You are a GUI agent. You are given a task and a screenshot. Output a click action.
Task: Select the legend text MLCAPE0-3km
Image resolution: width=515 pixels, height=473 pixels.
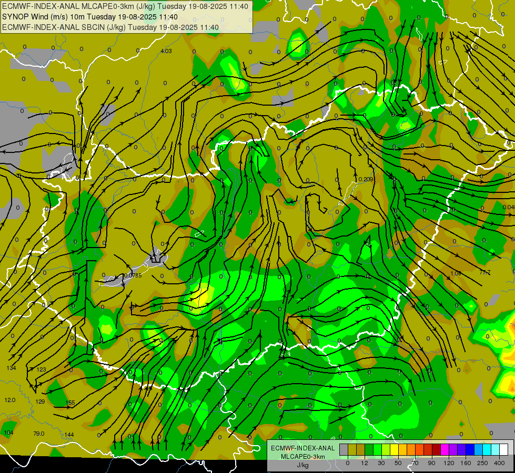[302, 457]
